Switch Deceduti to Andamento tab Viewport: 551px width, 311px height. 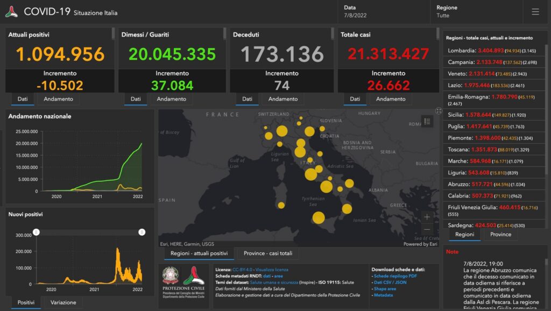pos(283,99)
